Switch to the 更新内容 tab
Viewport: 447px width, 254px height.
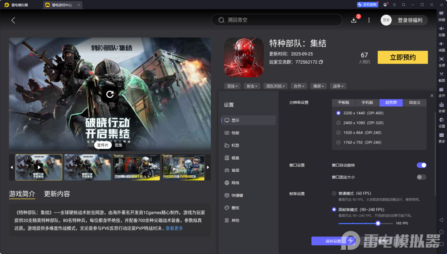coord(56,193)
